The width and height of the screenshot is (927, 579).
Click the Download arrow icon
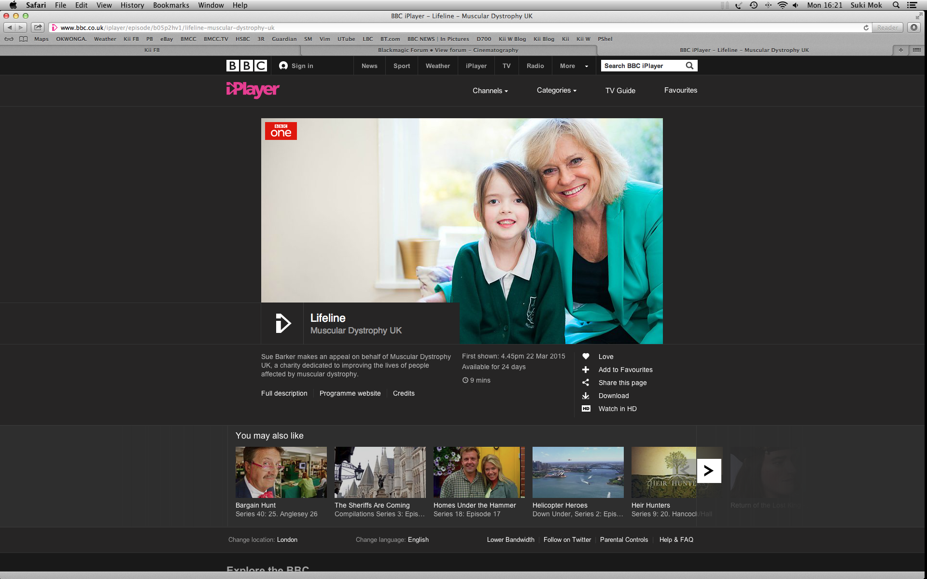pos(586,396)
